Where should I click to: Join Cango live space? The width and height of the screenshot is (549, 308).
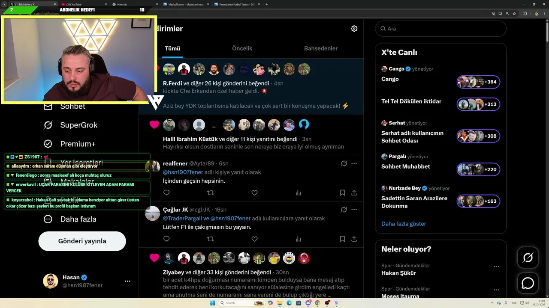pyautogui.click(x=478, y=82)
